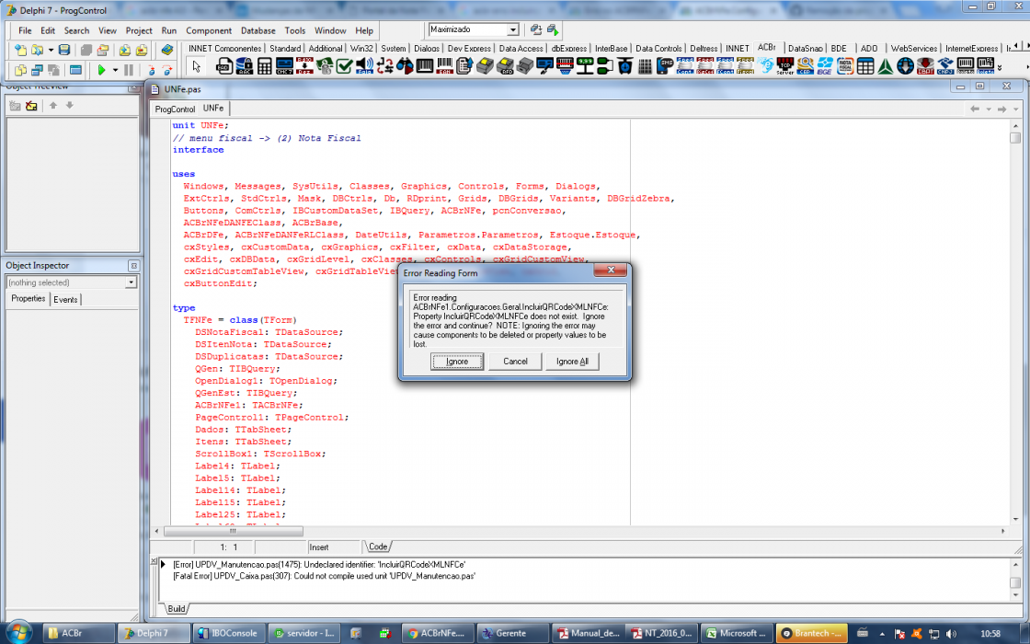Switch to the Events tab in Object Inspector

(x=65, y=300)
